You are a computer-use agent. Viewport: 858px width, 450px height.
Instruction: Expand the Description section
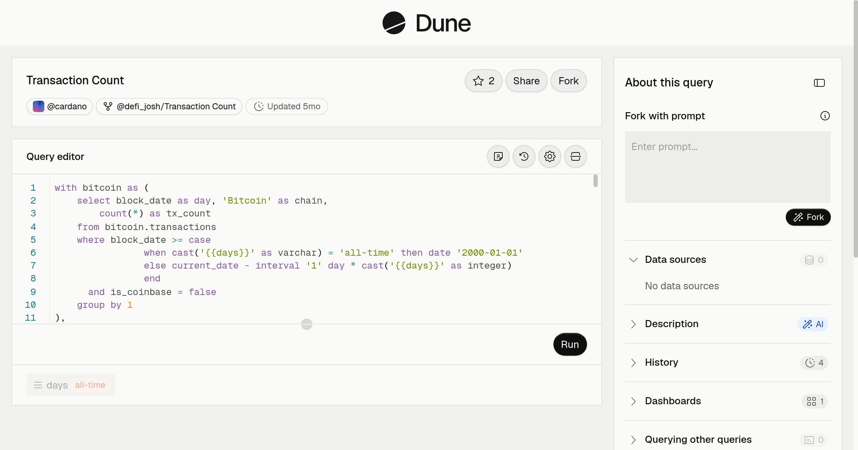(x=633, y=324)
